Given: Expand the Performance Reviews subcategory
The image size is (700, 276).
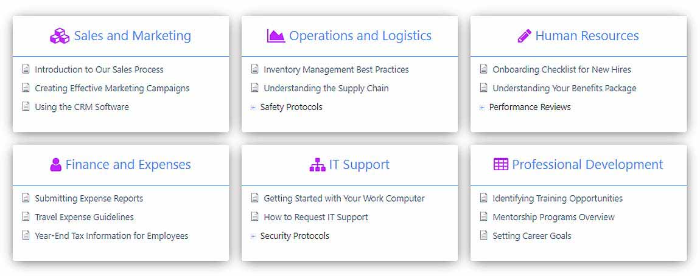Looking at the screenshot, I should [482, 108].
